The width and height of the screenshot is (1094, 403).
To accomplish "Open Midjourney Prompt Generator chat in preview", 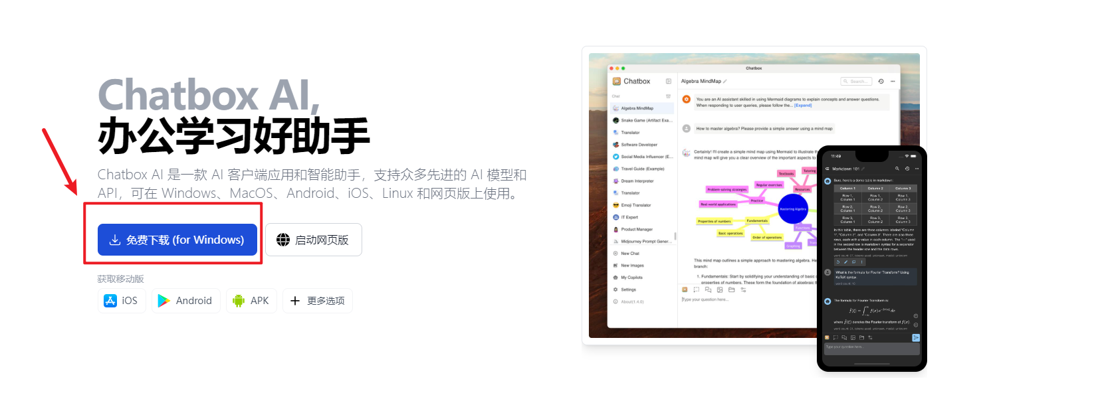I will tap(643, 242).
